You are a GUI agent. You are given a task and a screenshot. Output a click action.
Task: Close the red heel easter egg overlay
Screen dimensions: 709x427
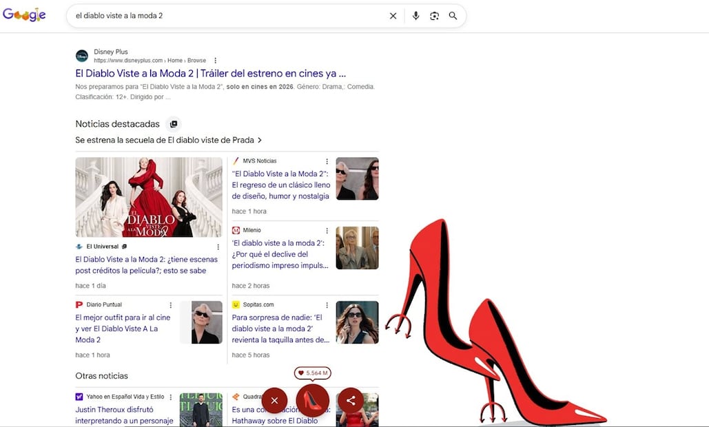(x=274, y=400)
